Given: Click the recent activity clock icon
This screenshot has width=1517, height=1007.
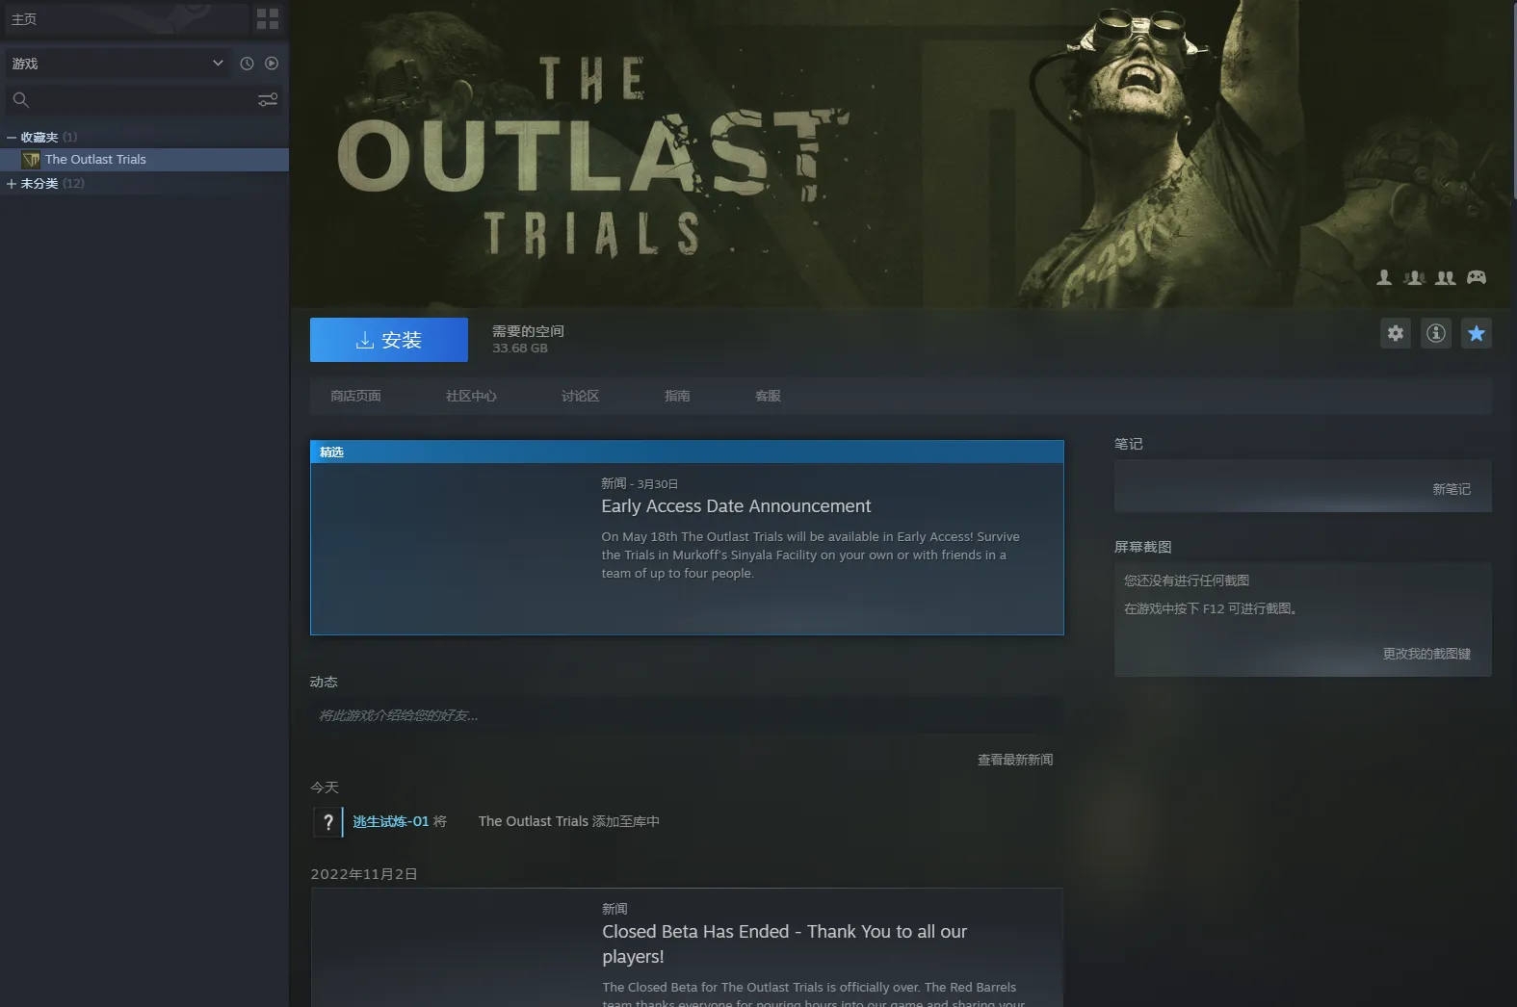Looking at the screenshot, I should tap(247, 64).
